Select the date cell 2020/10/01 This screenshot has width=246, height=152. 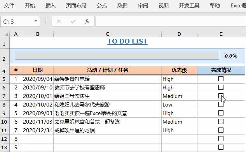coord(38,96)
